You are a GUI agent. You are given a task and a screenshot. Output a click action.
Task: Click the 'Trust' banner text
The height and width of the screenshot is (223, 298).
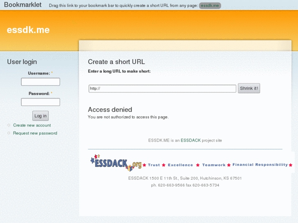pos(154,165)
